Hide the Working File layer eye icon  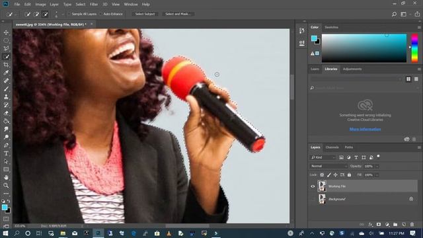point(313,186)
